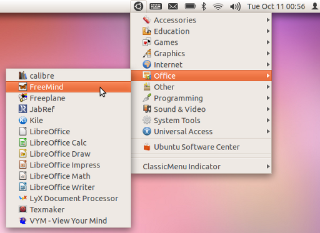The image size is (320, 233).
Task: Expand the Programming submenu arrow
Action: pos(268,98)
